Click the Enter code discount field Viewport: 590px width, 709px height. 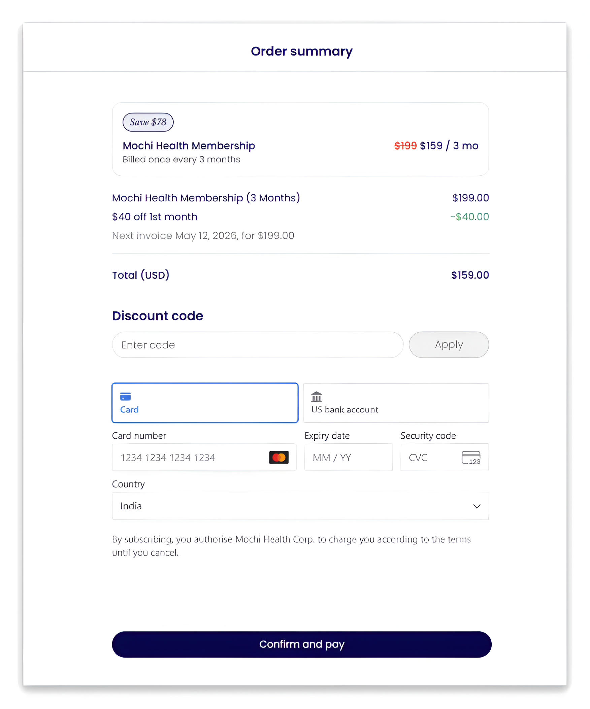(257, 345)
